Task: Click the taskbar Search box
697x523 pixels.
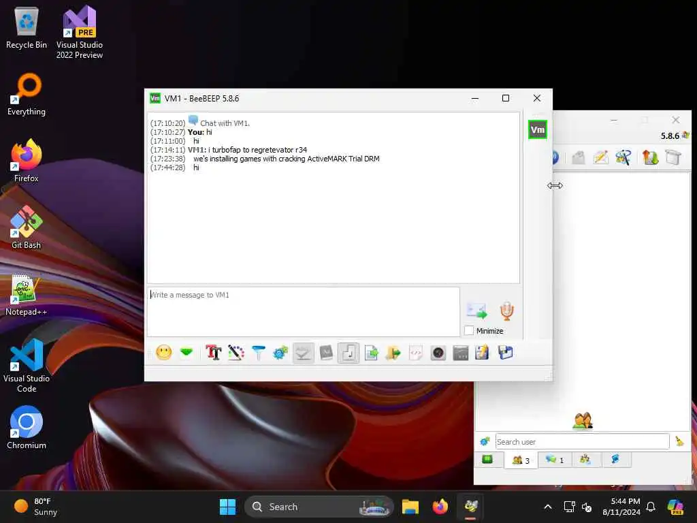Action: (x=319, y=507)
